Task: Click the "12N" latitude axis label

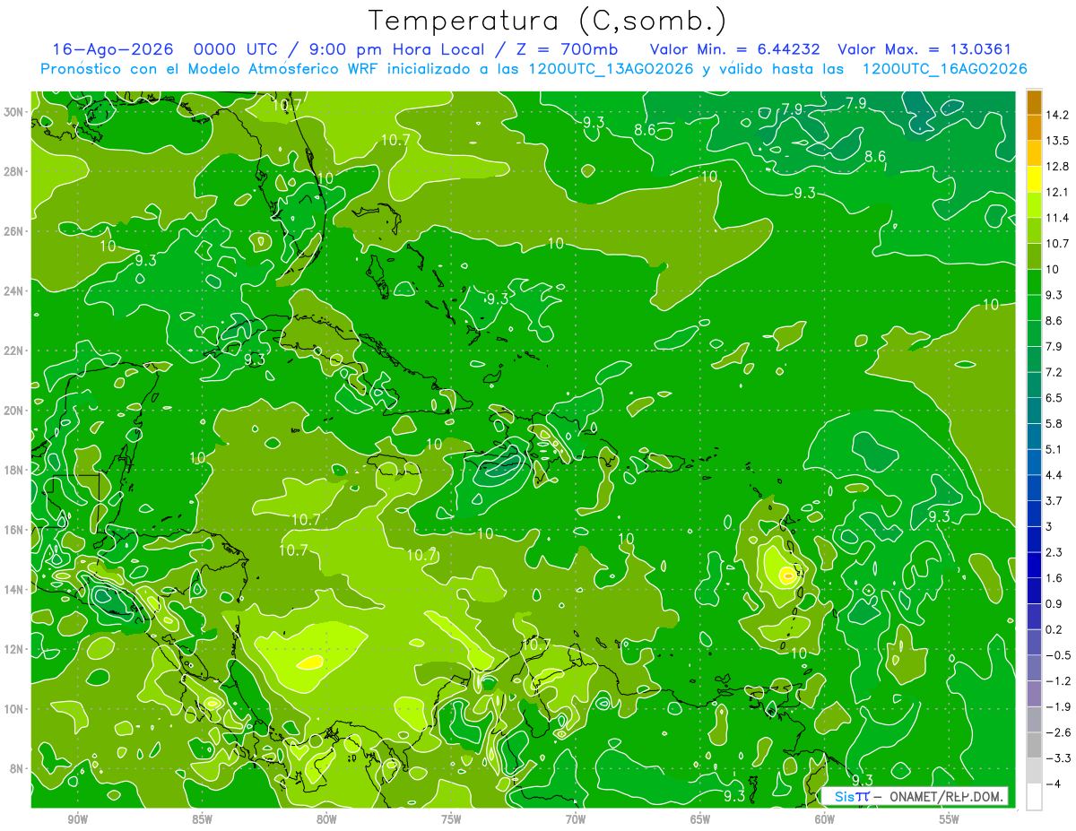Action: click(x=15, y=649)
